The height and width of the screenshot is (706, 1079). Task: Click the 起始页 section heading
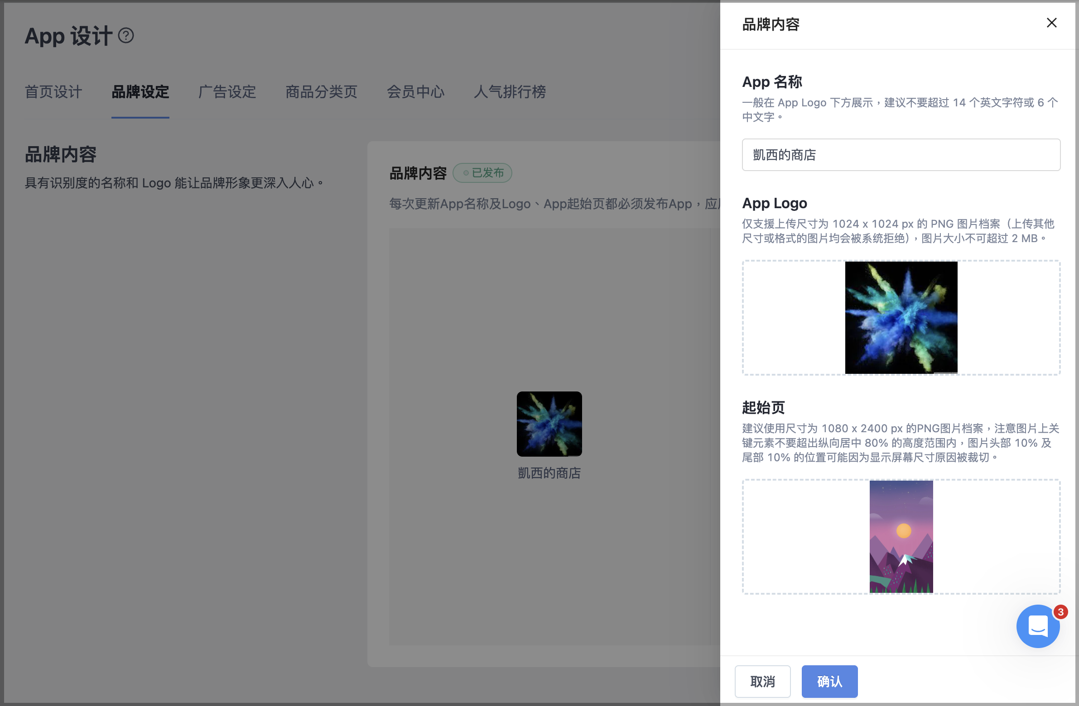[x=763, y=408]
